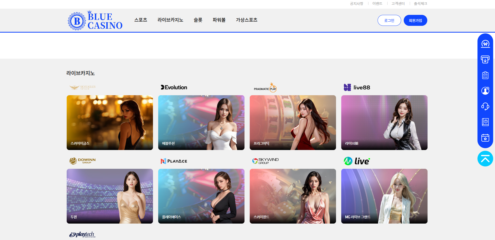The width and height of the screenshot is (495, 240).
Task: Open the 에볼루션 live casino thumbnail
Action: click(x=201, y=122)
